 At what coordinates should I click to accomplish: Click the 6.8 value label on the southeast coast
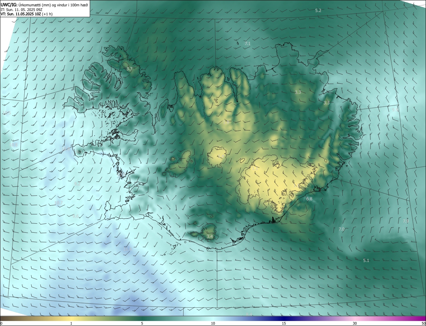click(x=309, y=199)
